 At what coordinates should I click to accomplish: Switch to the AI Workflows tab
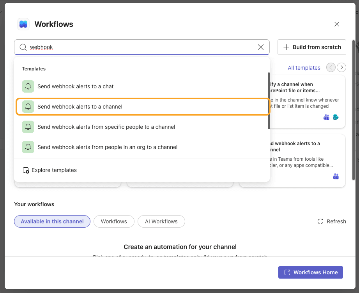tap(161, 221)
